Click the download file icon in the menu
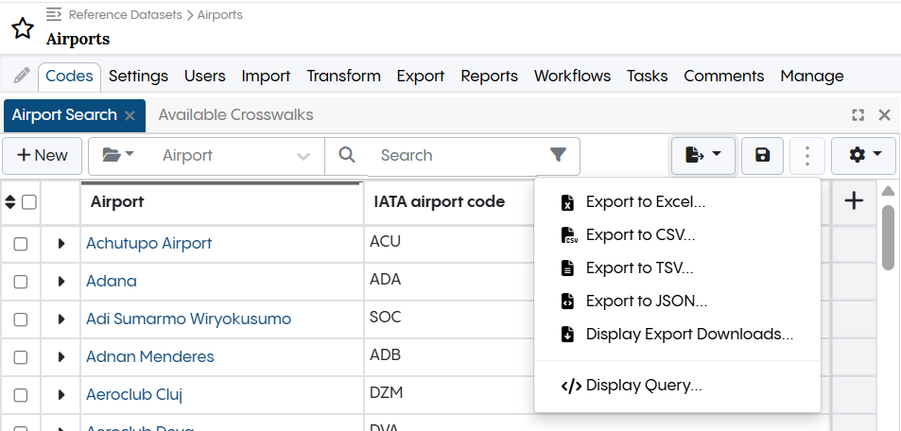 (567, 335)
